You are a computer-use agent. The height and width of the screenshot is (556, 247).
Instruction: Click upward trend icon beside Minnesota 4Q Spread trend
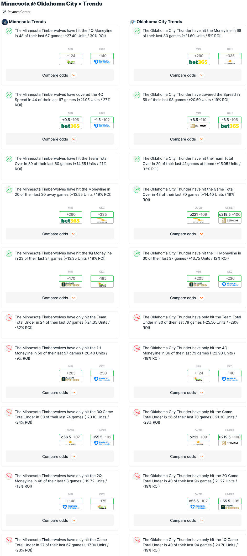9,95
